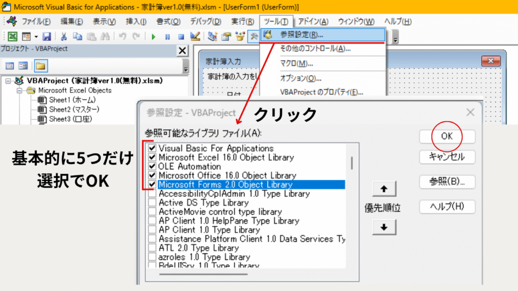This screenshot has height=291, width=518.
Task: Uncheck Microsoft Office 16.0 Object Library
Action: 152,175
